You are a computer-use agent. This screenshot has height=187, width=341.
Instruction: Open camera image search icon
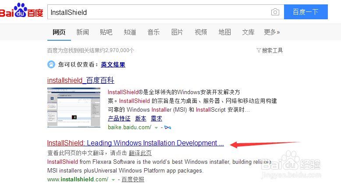click(275, 12)
